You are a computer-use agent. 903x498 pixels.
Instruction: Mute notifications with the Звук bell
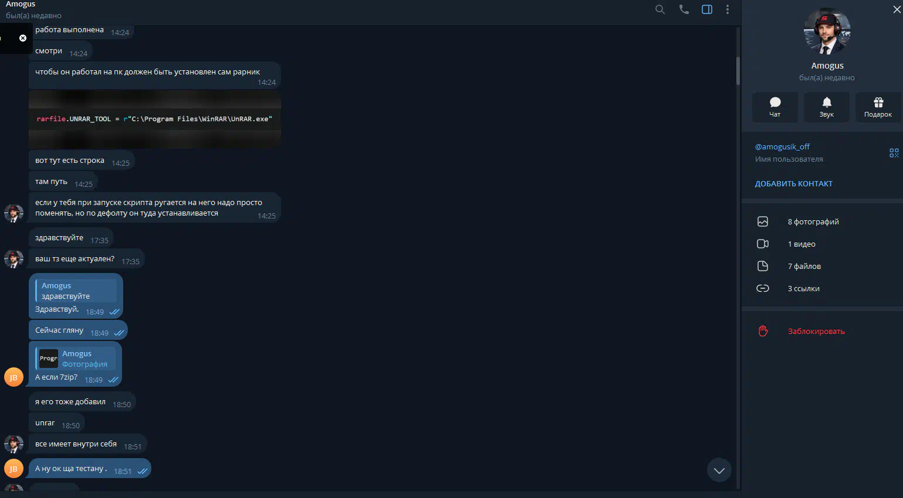click(x=827, y=107)
